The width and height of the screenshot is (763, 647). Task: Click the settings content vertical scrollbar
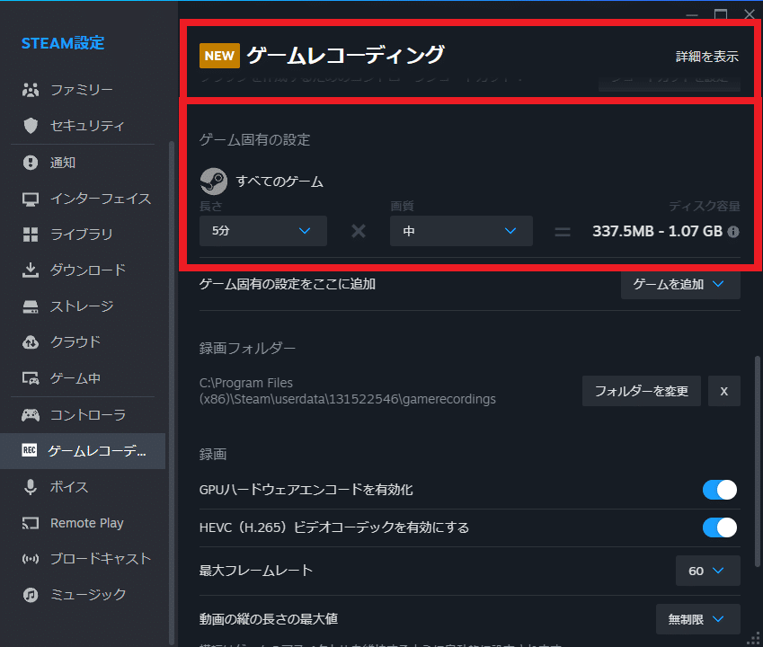click(758, 461)
